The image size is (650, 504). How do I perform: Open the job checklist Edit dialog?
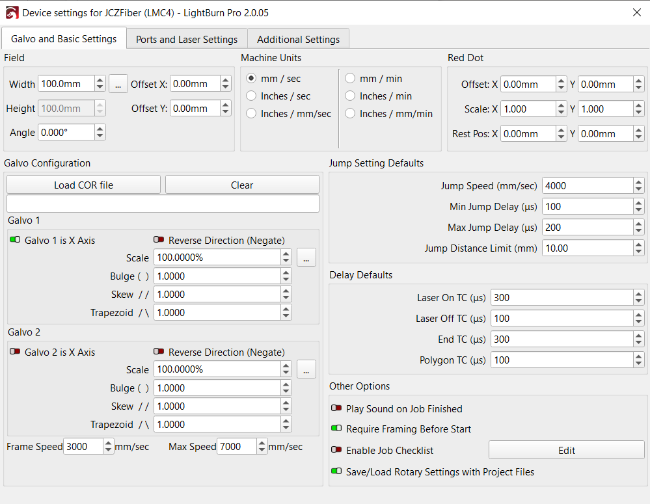(x=565, y=450)
